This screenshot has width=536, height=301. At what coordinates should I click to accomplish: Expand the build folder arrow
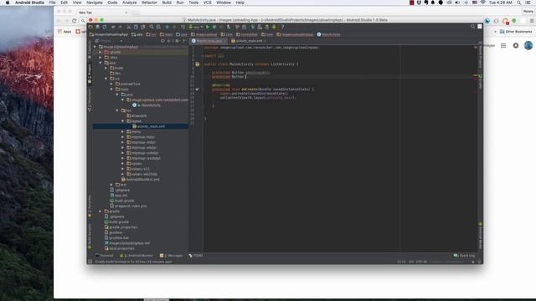[x=106, y=68]
